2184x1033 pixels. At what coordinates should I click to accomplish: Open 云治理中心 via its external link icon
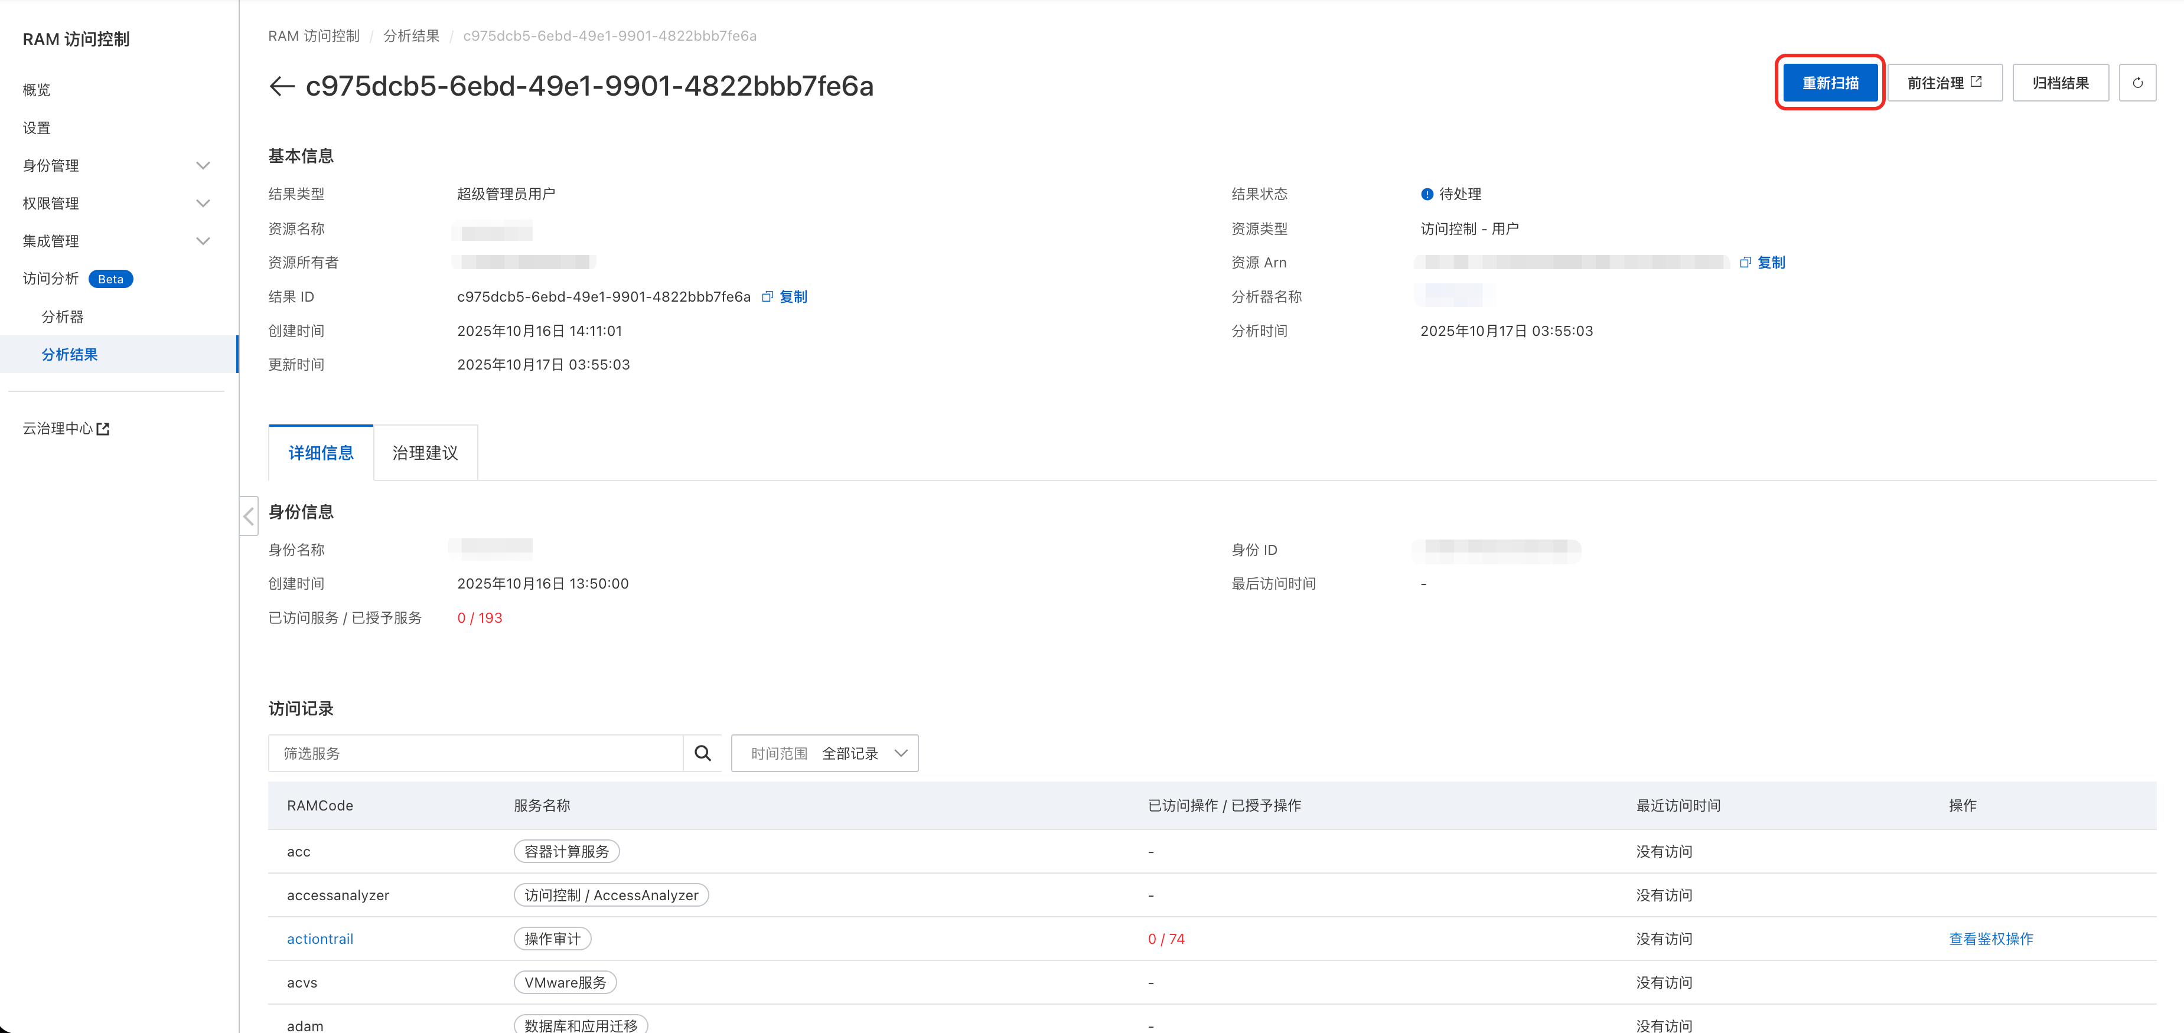point(103,428)
